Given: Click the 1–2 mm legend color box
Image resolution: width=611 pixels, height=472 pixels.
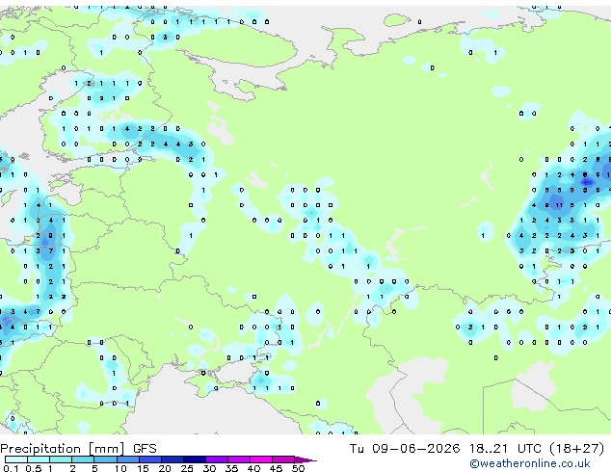Looking at the screenshot, I should pyautogui.click(x=61, y=459).
